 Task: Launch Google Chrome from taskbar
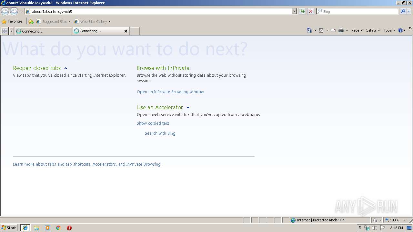(58, 228)
